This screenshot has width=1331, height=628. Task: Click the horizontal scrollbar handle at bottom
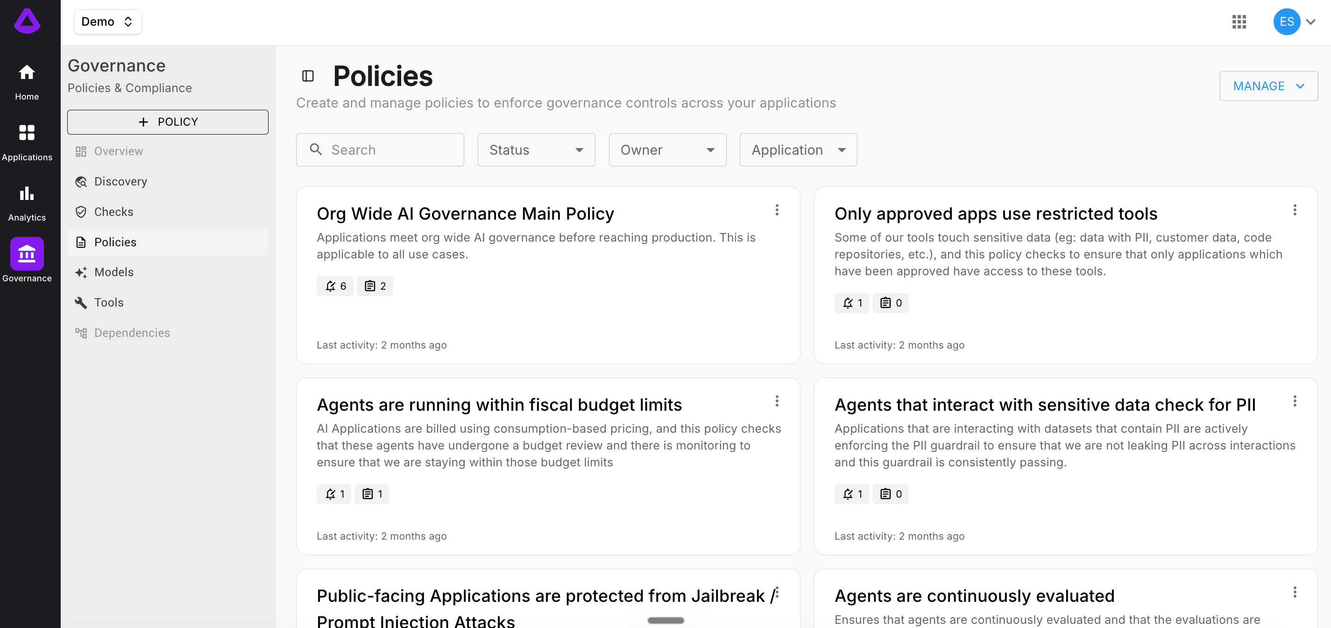pyautogui.click(x=665, y=620)
